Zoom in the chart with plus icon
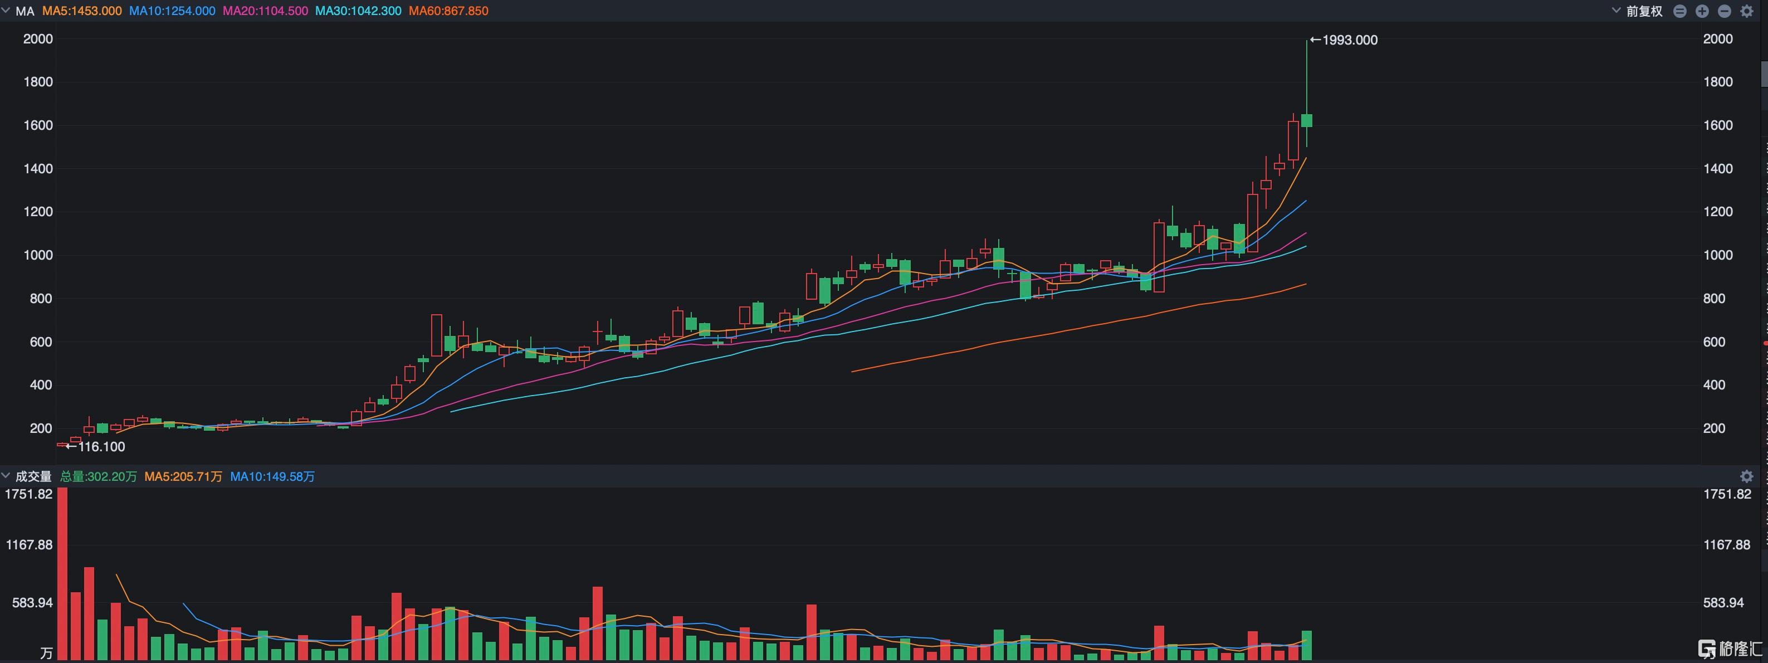 (1702, 11)
